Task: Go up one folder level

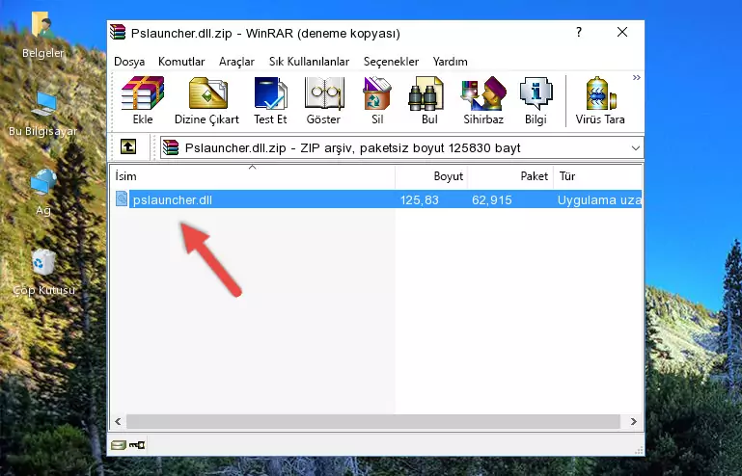Action: tap(128, 147)
